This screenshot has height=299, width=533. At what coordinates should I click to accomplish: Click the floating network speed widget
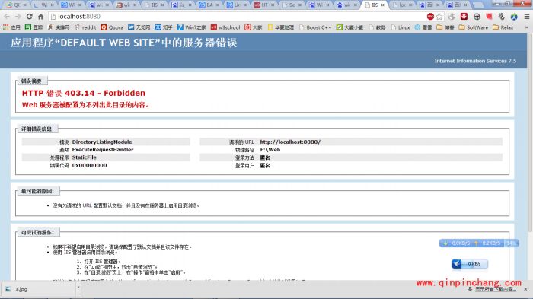(x=479, y=243)
